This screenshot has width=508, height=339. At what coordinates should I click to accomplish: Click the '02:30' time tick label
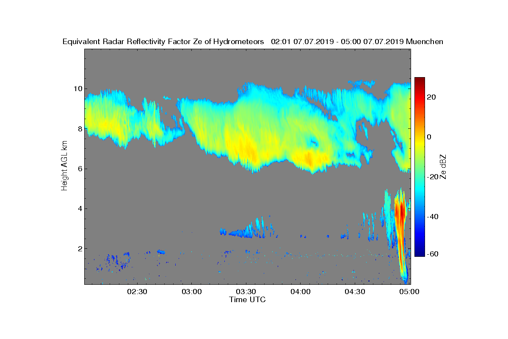[x=137, y=292]
